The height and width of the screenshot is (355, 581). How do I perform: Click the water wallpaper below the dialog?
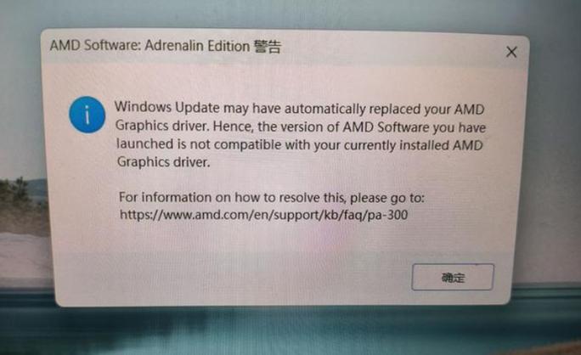[x=289, y=330]
